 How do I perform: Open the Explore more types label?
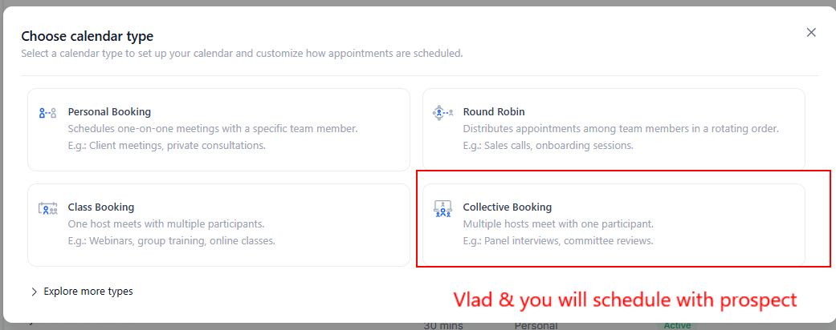(88, 292)
